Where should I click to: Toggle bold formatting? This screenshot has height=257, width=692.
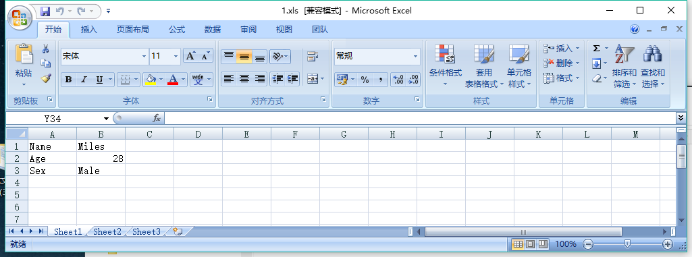click(x=68, y=80)
